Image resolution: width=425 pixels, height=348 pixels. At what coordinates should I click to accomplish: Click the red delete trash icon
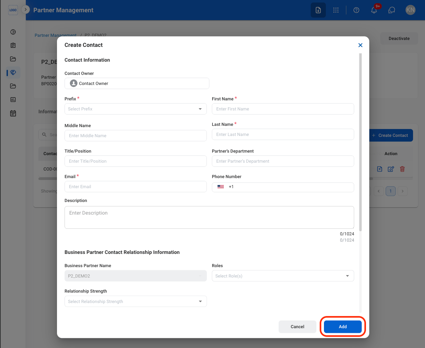(402, 169)
